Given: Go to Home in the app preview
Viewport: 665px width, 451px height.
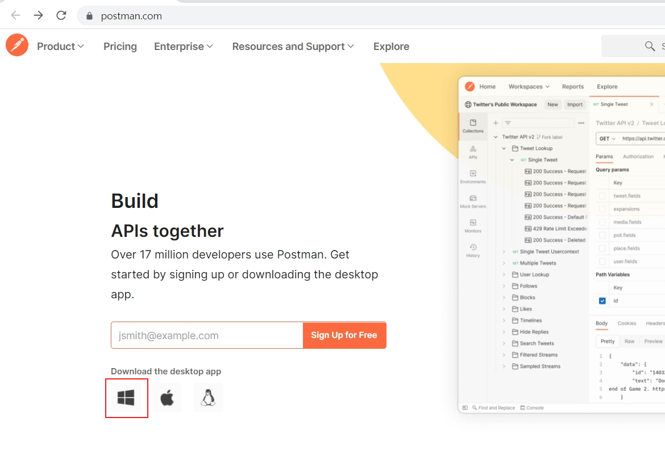Looking at the screenshot, I should pos(487,86).
